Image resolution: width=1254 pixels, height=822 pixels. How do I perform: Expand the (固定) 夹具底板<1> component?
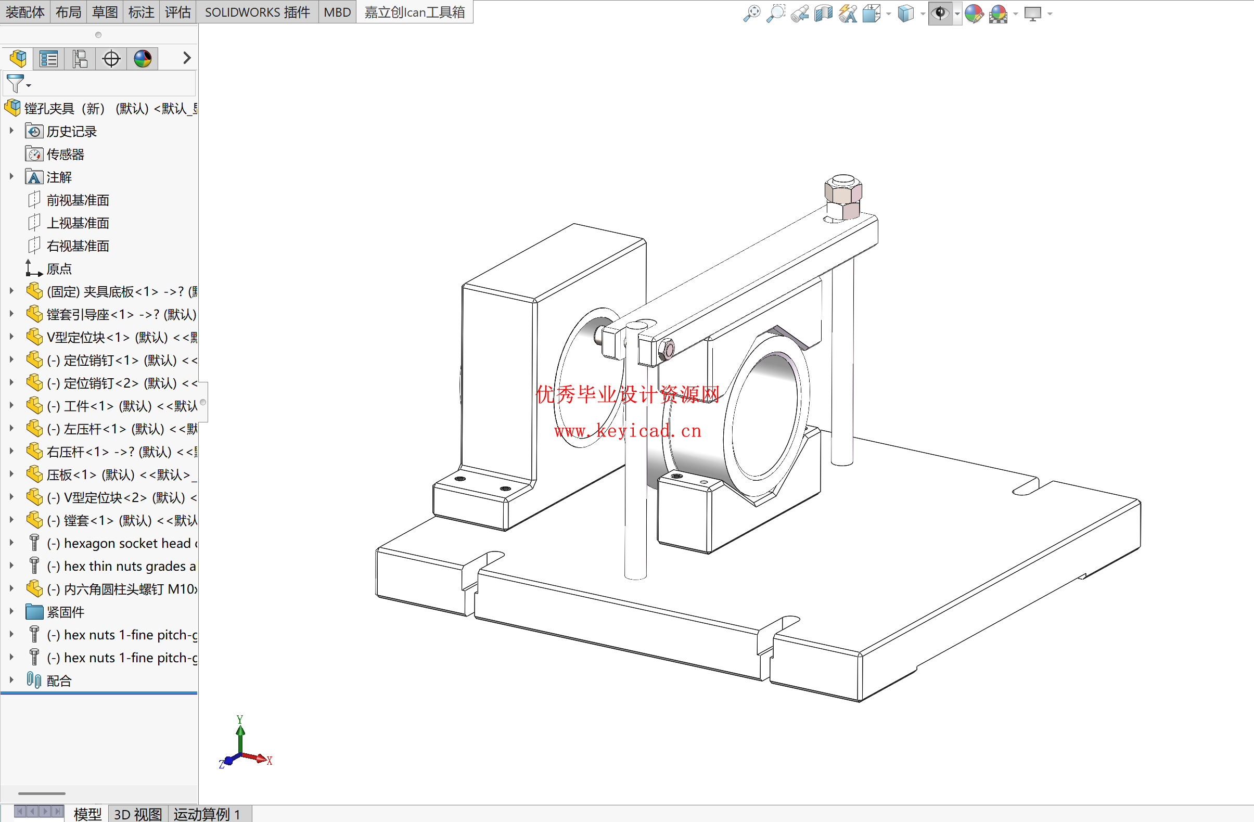[x=11, y=291]
